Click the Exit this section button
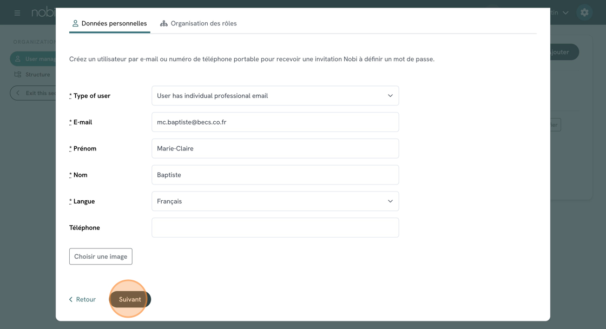This screenshot has width=606, height=329. [34, 93]
